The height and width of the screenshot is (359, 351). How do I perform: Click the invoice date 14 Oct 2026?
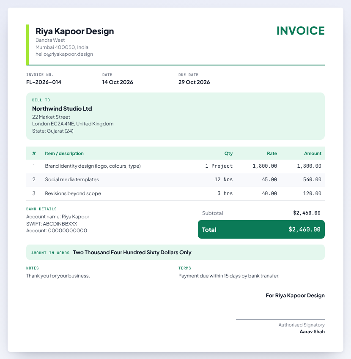click(118, 82)
